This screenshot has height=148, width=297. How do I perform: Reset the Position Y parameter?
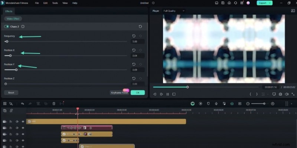(134, 64)
